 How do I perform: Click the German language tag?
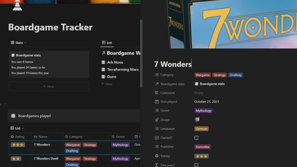click(201, 129)
